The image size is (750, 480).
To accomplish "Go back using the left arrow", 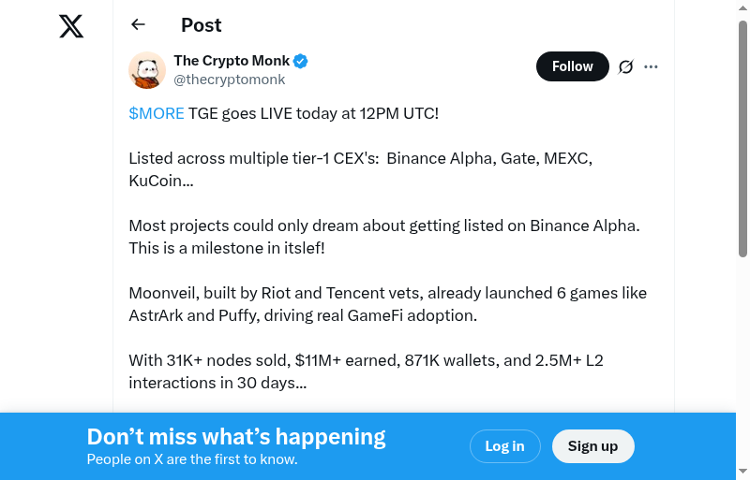I will coord(139,25).
